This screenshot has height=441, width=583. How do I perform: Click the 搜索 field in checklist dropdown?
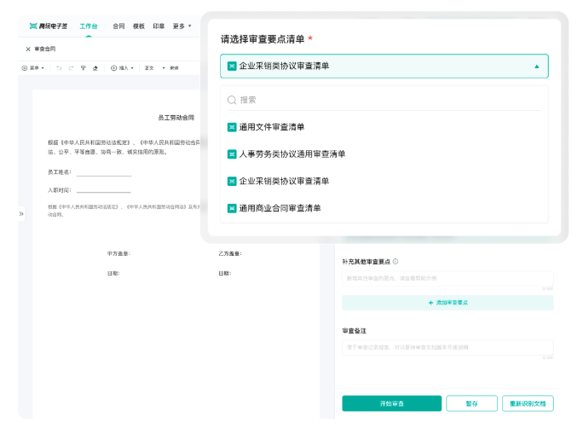[384, 100]
